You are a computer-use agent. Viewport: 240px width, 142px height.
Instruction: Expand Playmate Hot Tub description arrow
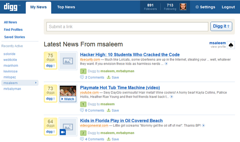[172, 97]
